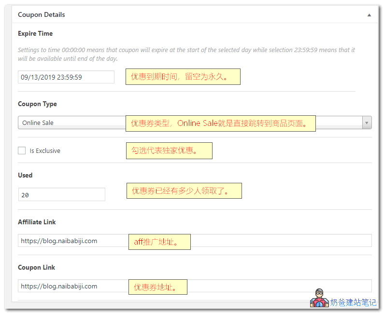The height and width of the screenshot is (314, 384).
Task: Click the yellow note about expiry time
Action: point(183,77)
